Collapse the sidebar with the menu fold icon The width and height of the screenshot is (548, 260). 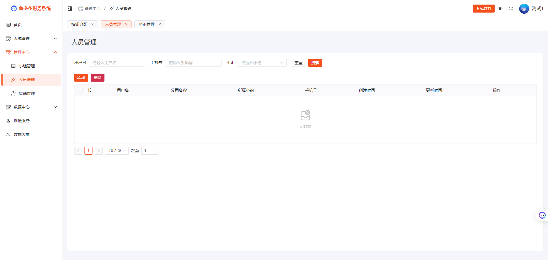click(x=70, y=9)
